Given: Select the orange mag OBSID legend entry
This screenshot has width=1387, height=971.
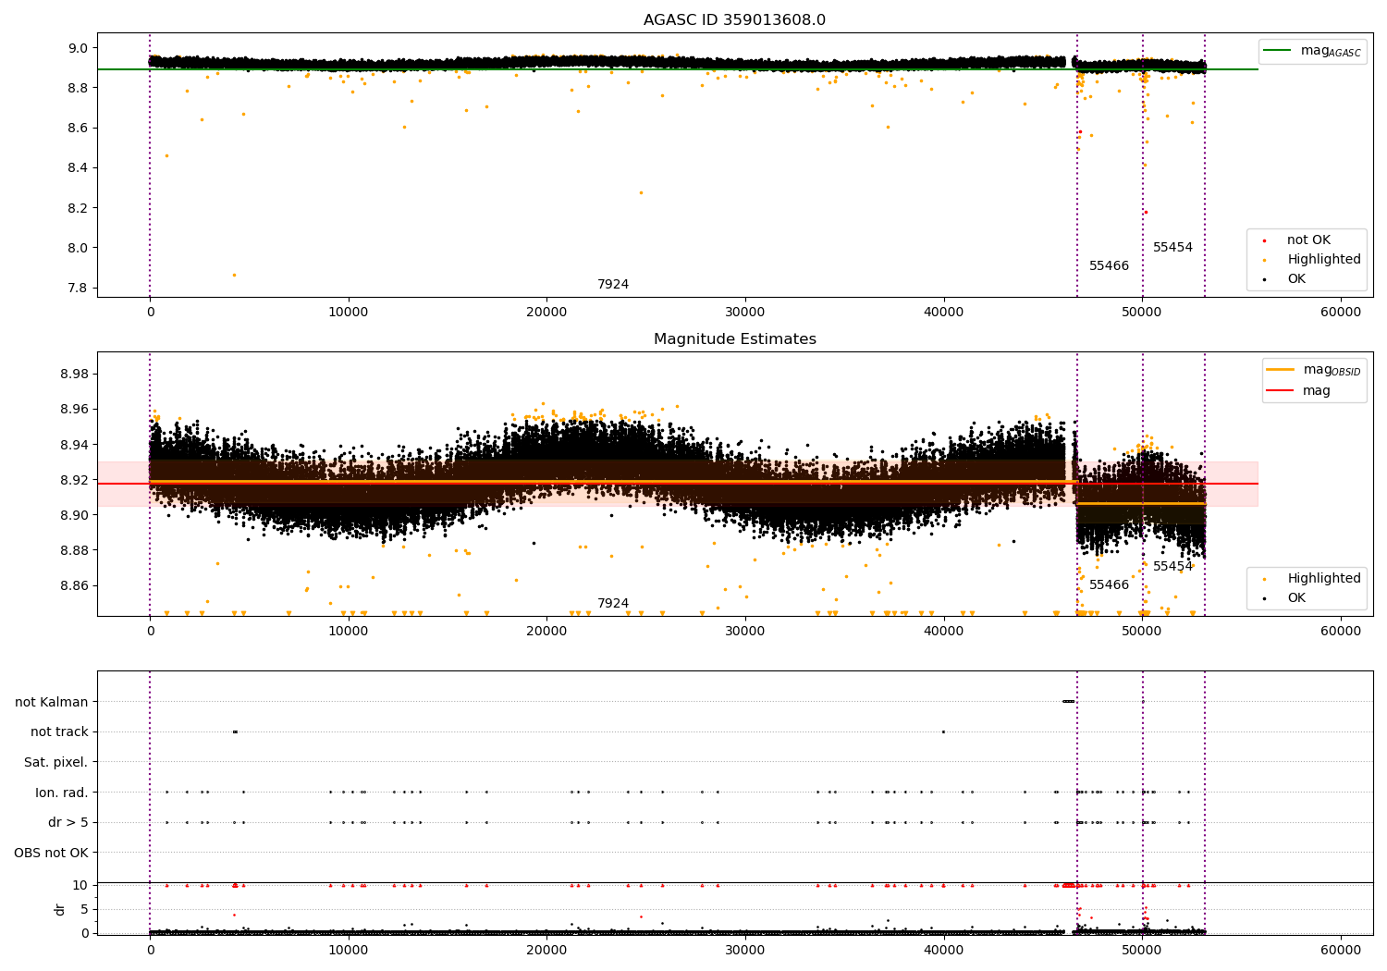Looking at the screenshot, I should [x=1314, y=370].
